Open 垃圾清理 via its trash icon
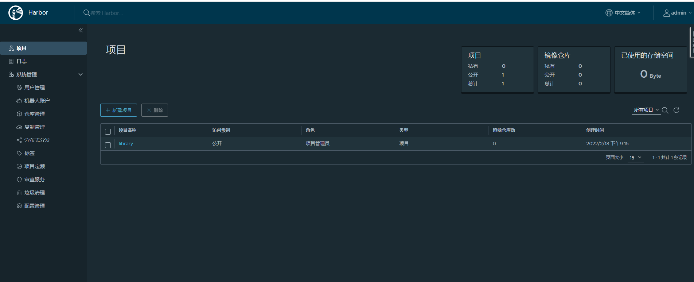This screenshot has height=282, width=694. point(19,193)
